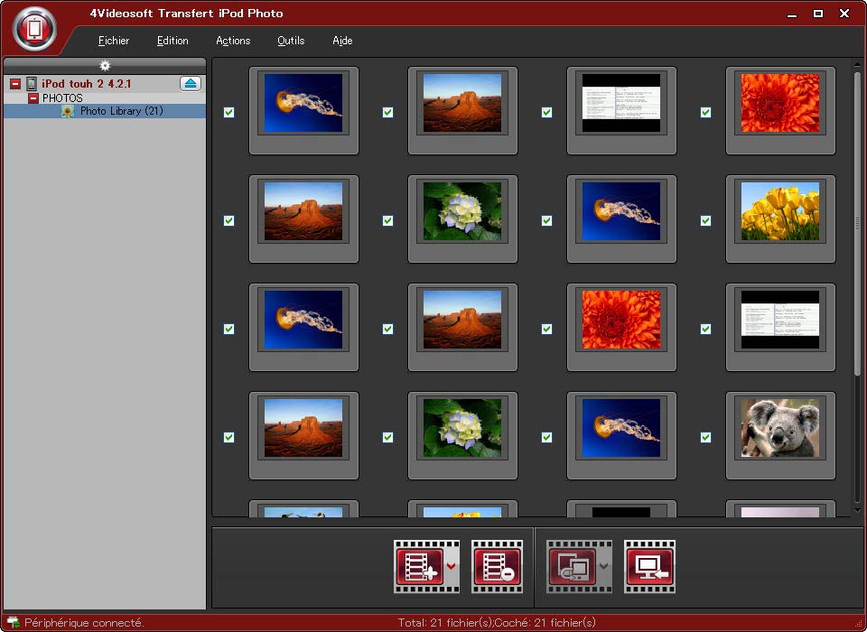The image size is (867, 632).
Task: Open the dropdown arrow beside the add button
Action: click(x=452, y=566)
